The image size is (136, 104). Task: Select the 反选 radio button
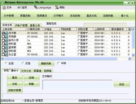(23, 63)
